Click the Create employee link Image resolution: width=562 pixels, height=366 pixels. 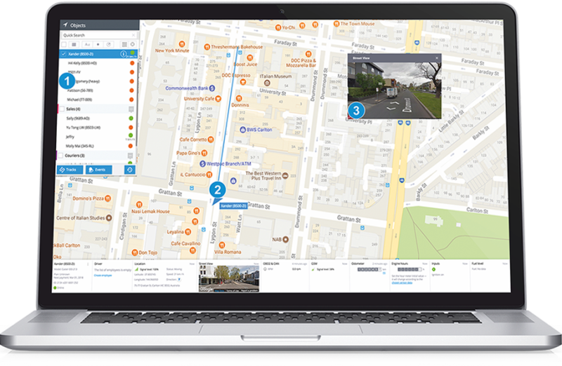(103, 276)
